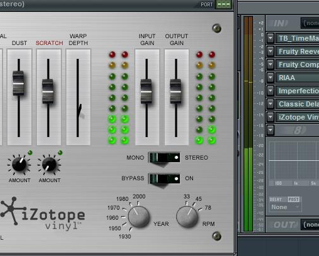Open the IN input source selector
319x256 pixels.
310,23
